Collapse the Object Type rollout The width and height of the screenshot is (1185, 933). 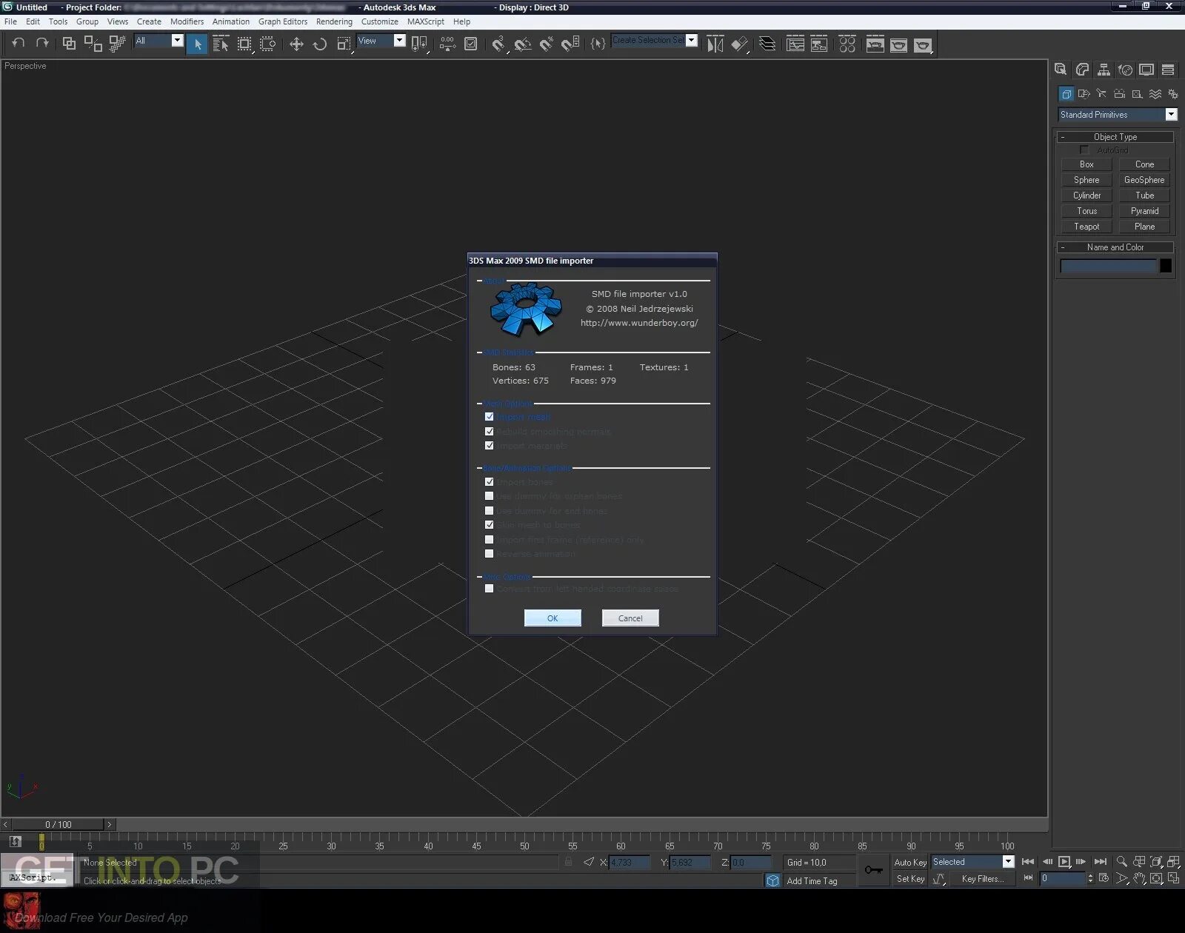pyautogui.click(x=1115, y=137)
